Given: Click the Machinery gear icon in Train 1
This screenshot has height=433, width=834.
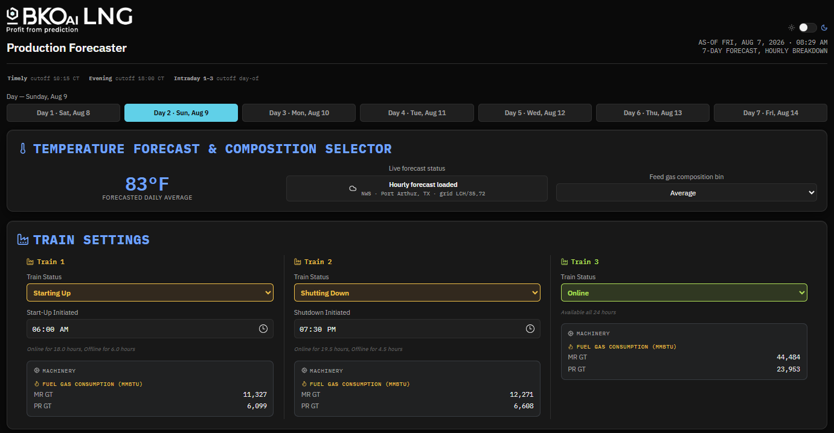Looking at the screenshot, I should coord(36,371).
